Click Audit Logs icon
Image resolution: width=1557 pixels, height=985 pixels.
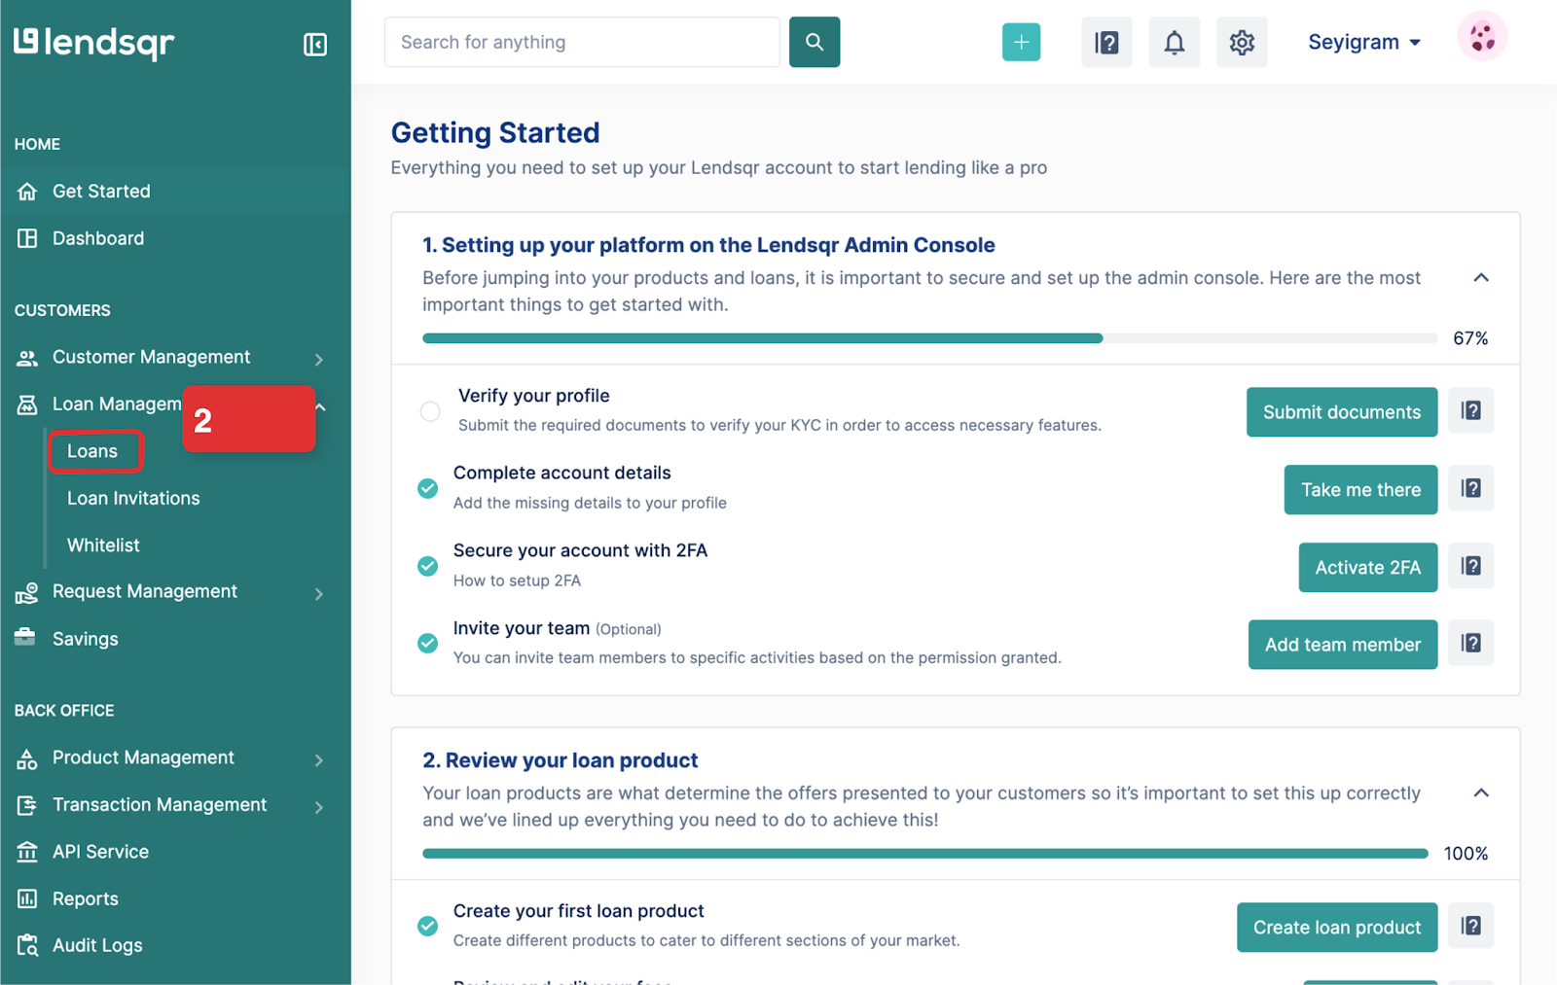pyautogui.click(x=27, y=945)
